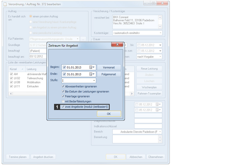Click the Rahmen-Tourenplan button
231x165 pixels.
(149, 93)
